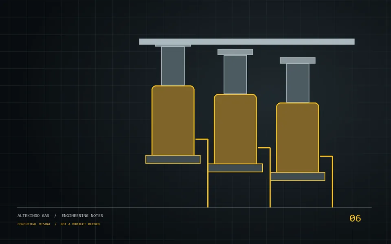Click the "CONCEPTUAL VISUAL" caption
The image size is (391, 244).
[x=34, y=224]
